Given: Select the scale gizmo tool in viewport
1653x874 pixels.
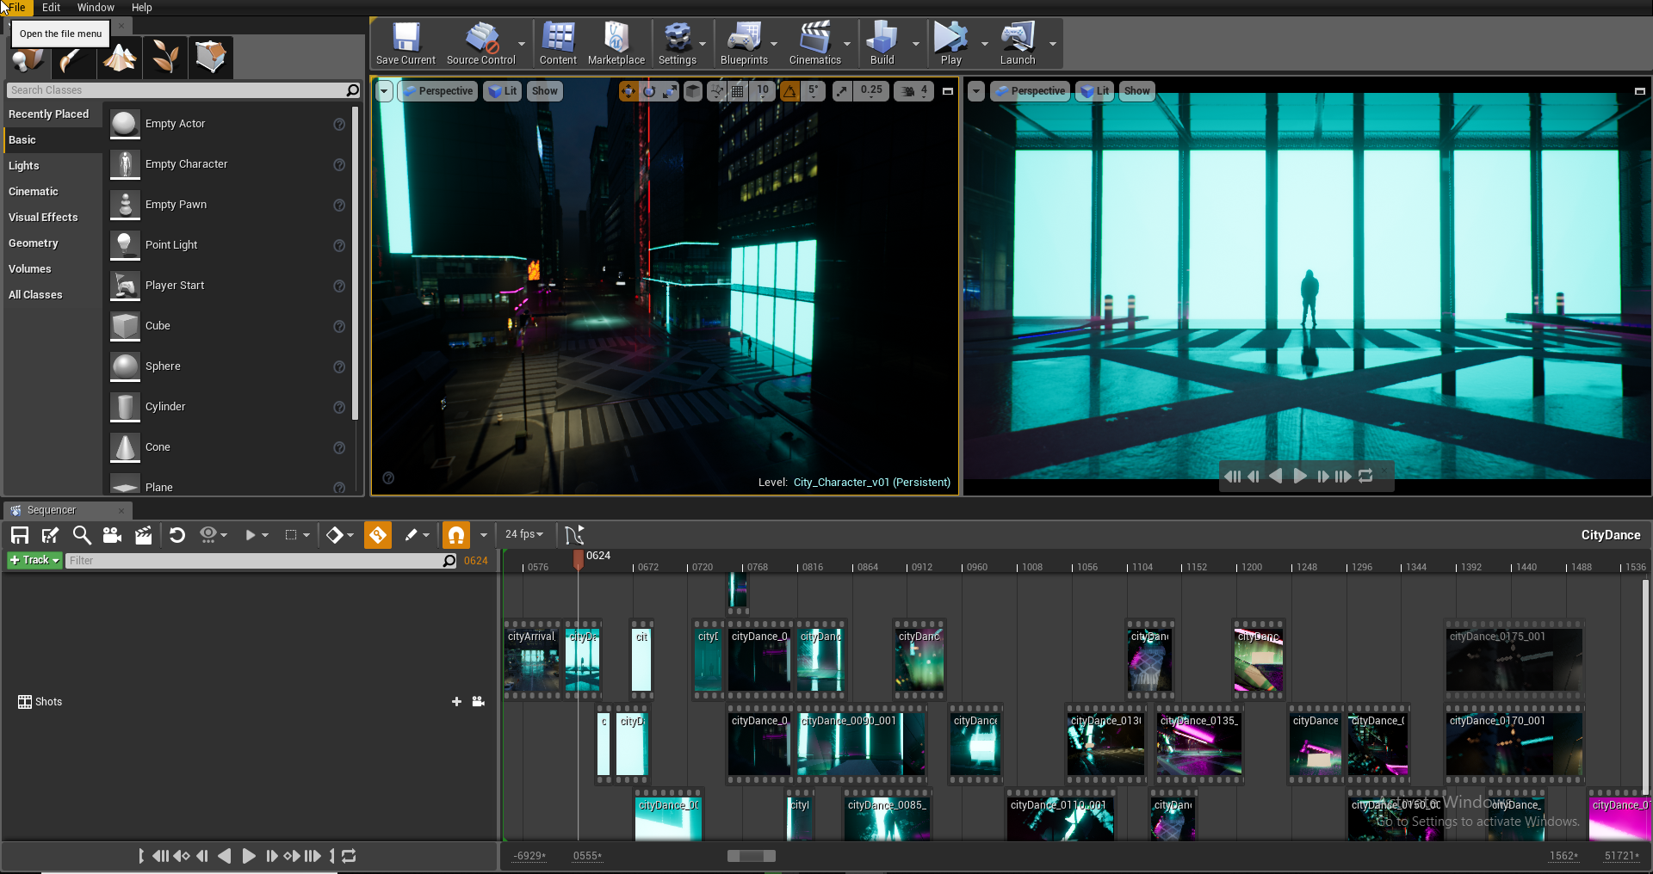Looking at the screenshot, I should pos(670,91).
